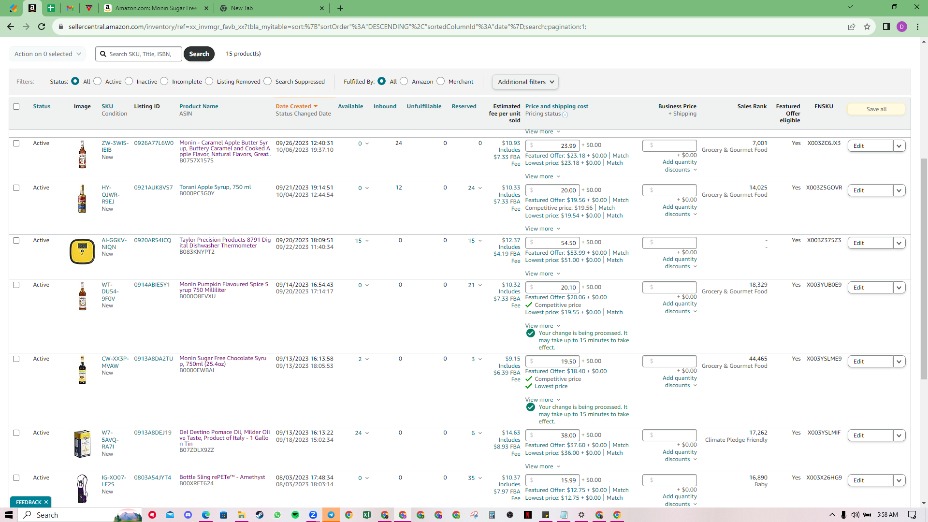The height and width of the screenshot is (522, 928).
Task: Open Spotify from the taskbar
Action: 295,515
